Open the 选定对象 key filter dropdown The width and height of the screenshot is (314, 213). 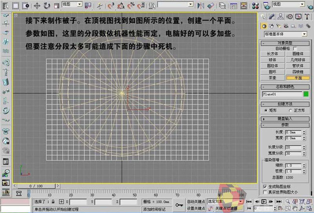click(x=226, y=201)
